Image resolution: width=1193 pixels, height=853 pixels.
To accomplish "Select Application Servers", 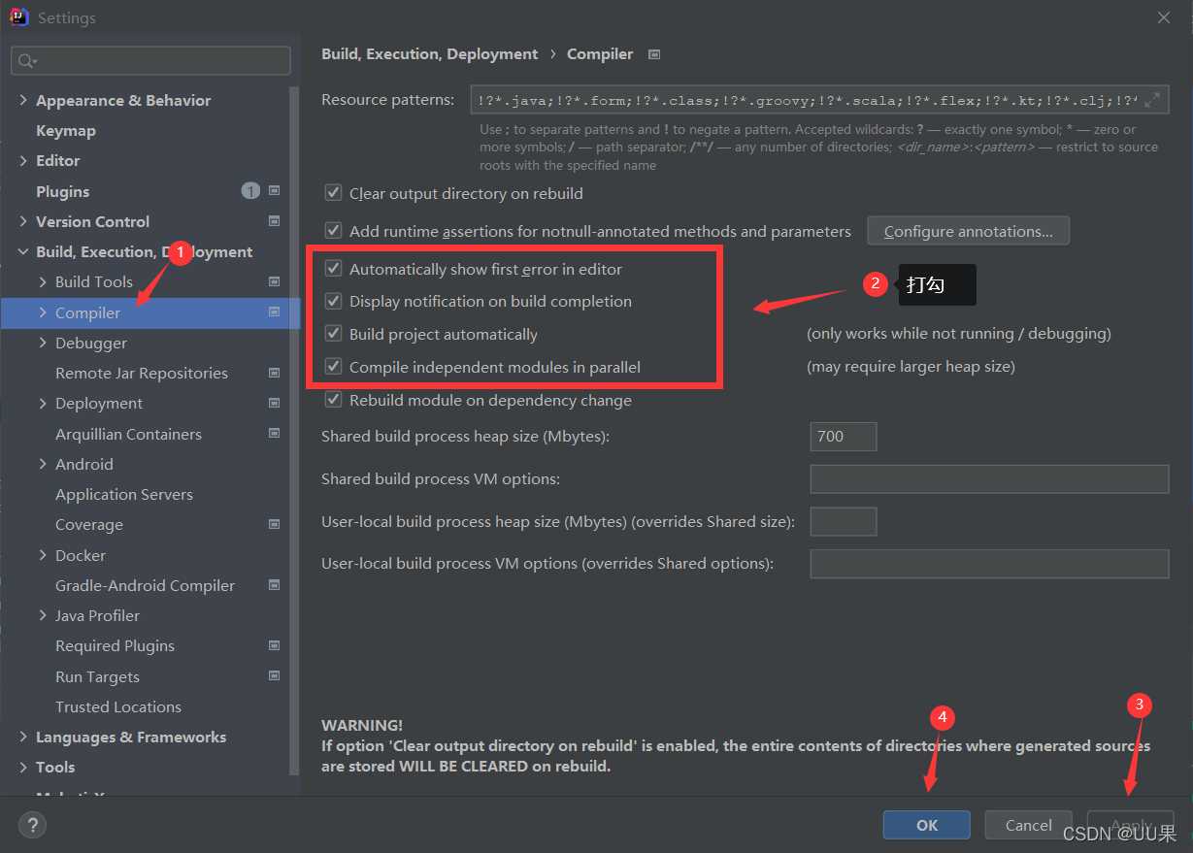I will [x=124, y=494].
